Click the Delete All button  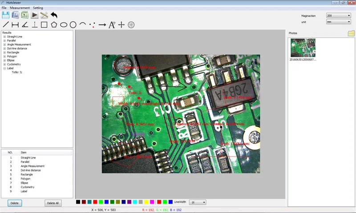coord(53,203)
